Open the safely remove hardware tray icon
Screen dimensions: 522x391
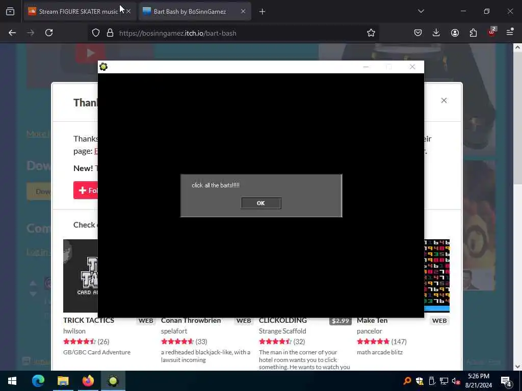pos(432,381)
